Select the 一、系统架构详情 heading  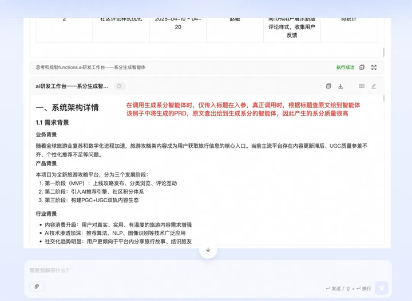67,107
